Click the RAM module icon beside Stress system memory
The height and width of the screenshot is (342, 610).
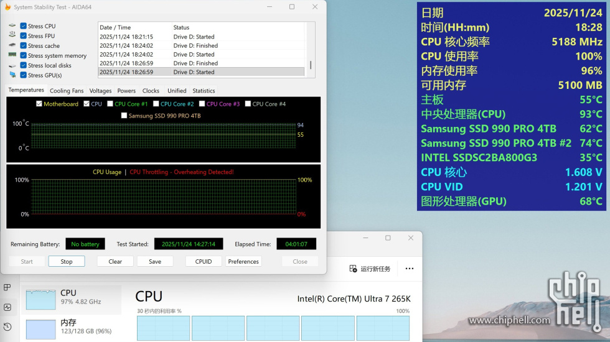pyautogui.click(x=12, y=55)
